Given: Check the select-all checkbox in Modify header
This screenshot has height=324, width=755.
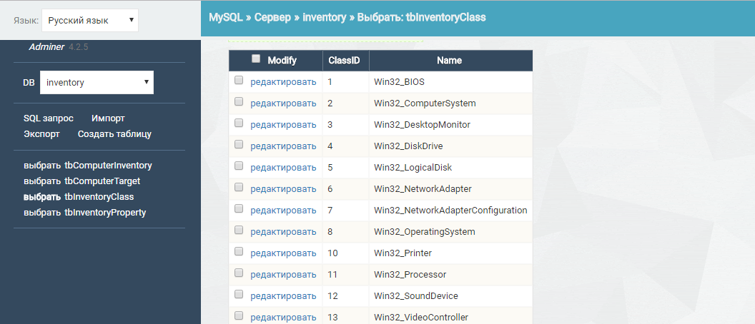Looking at the screenshot, I should pos(256,60).
